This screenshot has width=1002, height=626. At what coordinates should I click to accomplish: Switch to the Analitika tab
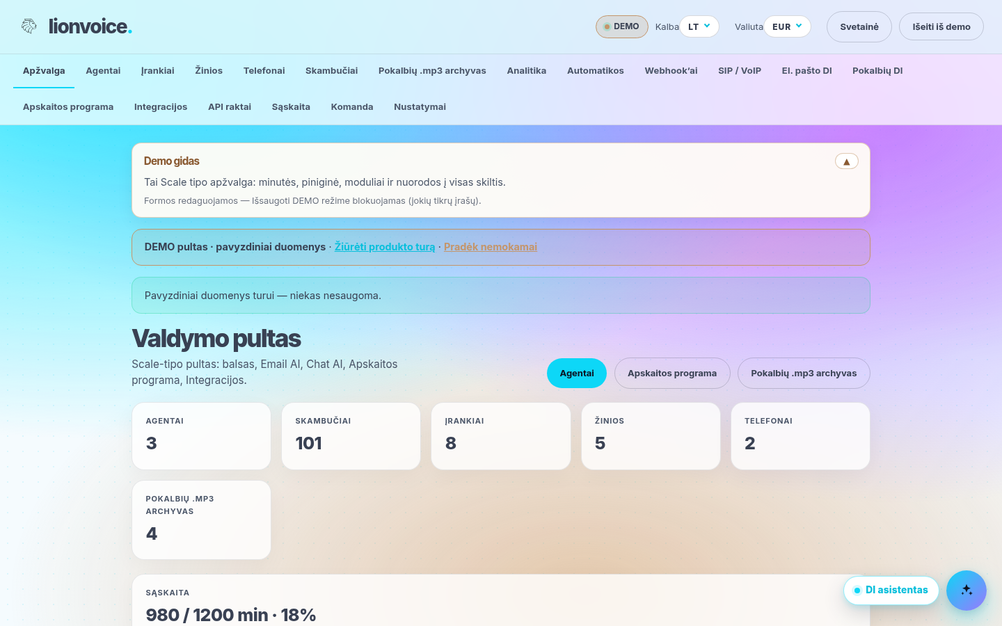point(527,71)
